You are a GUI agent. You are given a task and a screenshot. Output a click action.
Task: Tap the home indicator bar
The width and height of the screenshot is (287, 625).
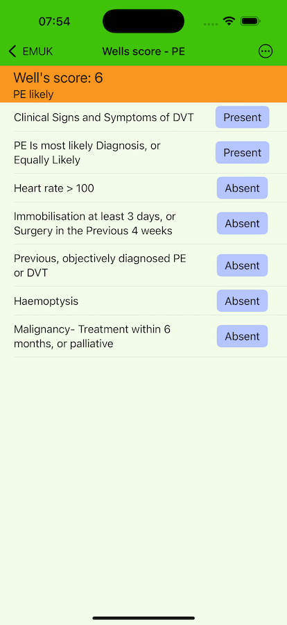point(143,618)
